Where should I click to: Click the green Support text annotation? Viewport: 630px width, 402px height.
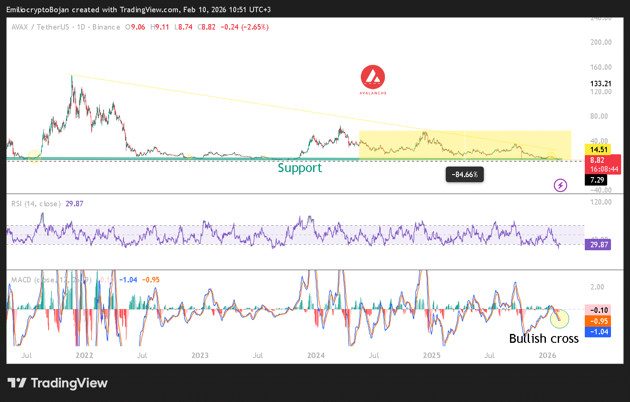tap(300, 168)
